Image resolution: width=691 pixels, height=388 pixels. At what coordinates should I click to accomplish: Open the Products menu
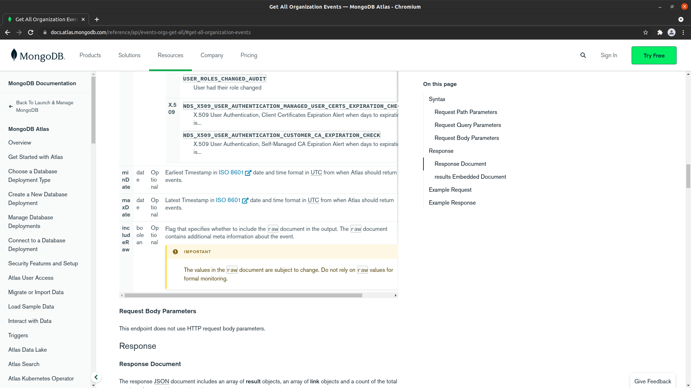pos(90,55)
